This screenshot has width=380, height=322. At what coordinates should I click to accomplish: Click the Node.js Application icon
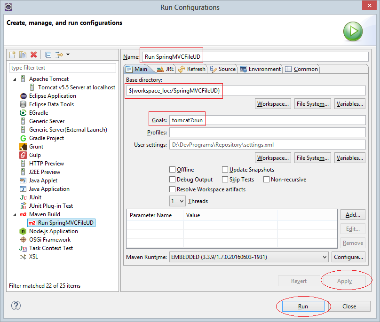click(x=23, y=231)
